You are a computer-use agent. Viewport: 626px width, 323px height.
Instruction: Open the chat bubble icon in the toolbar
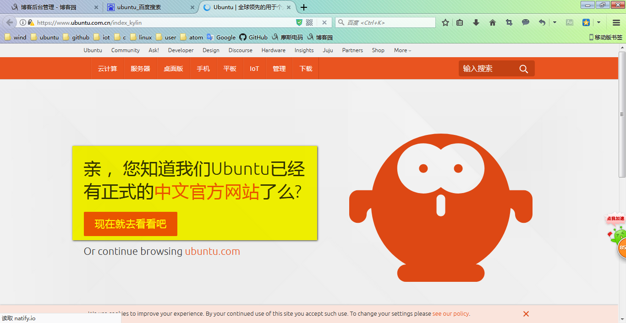coord(525,22)
